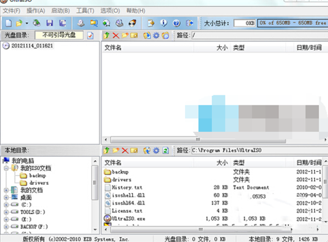328x242 pixels.
Task: Expand the BACKUP(F:) drive node
Action: tap(6, 227)
